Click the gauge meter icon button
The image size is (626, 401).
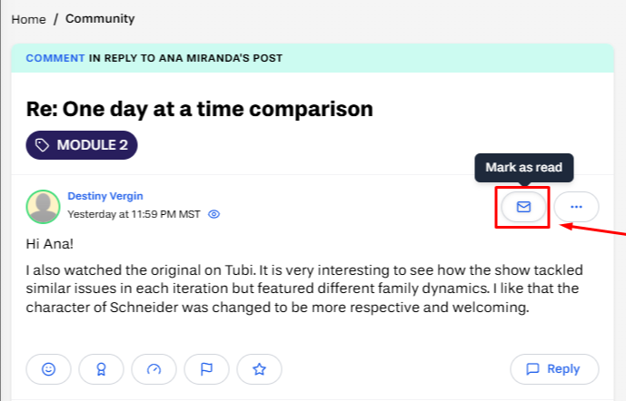click(x=154, y=369)
